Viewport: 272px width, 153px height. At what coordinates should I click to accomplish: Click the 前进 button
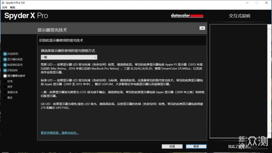point(196,146)
